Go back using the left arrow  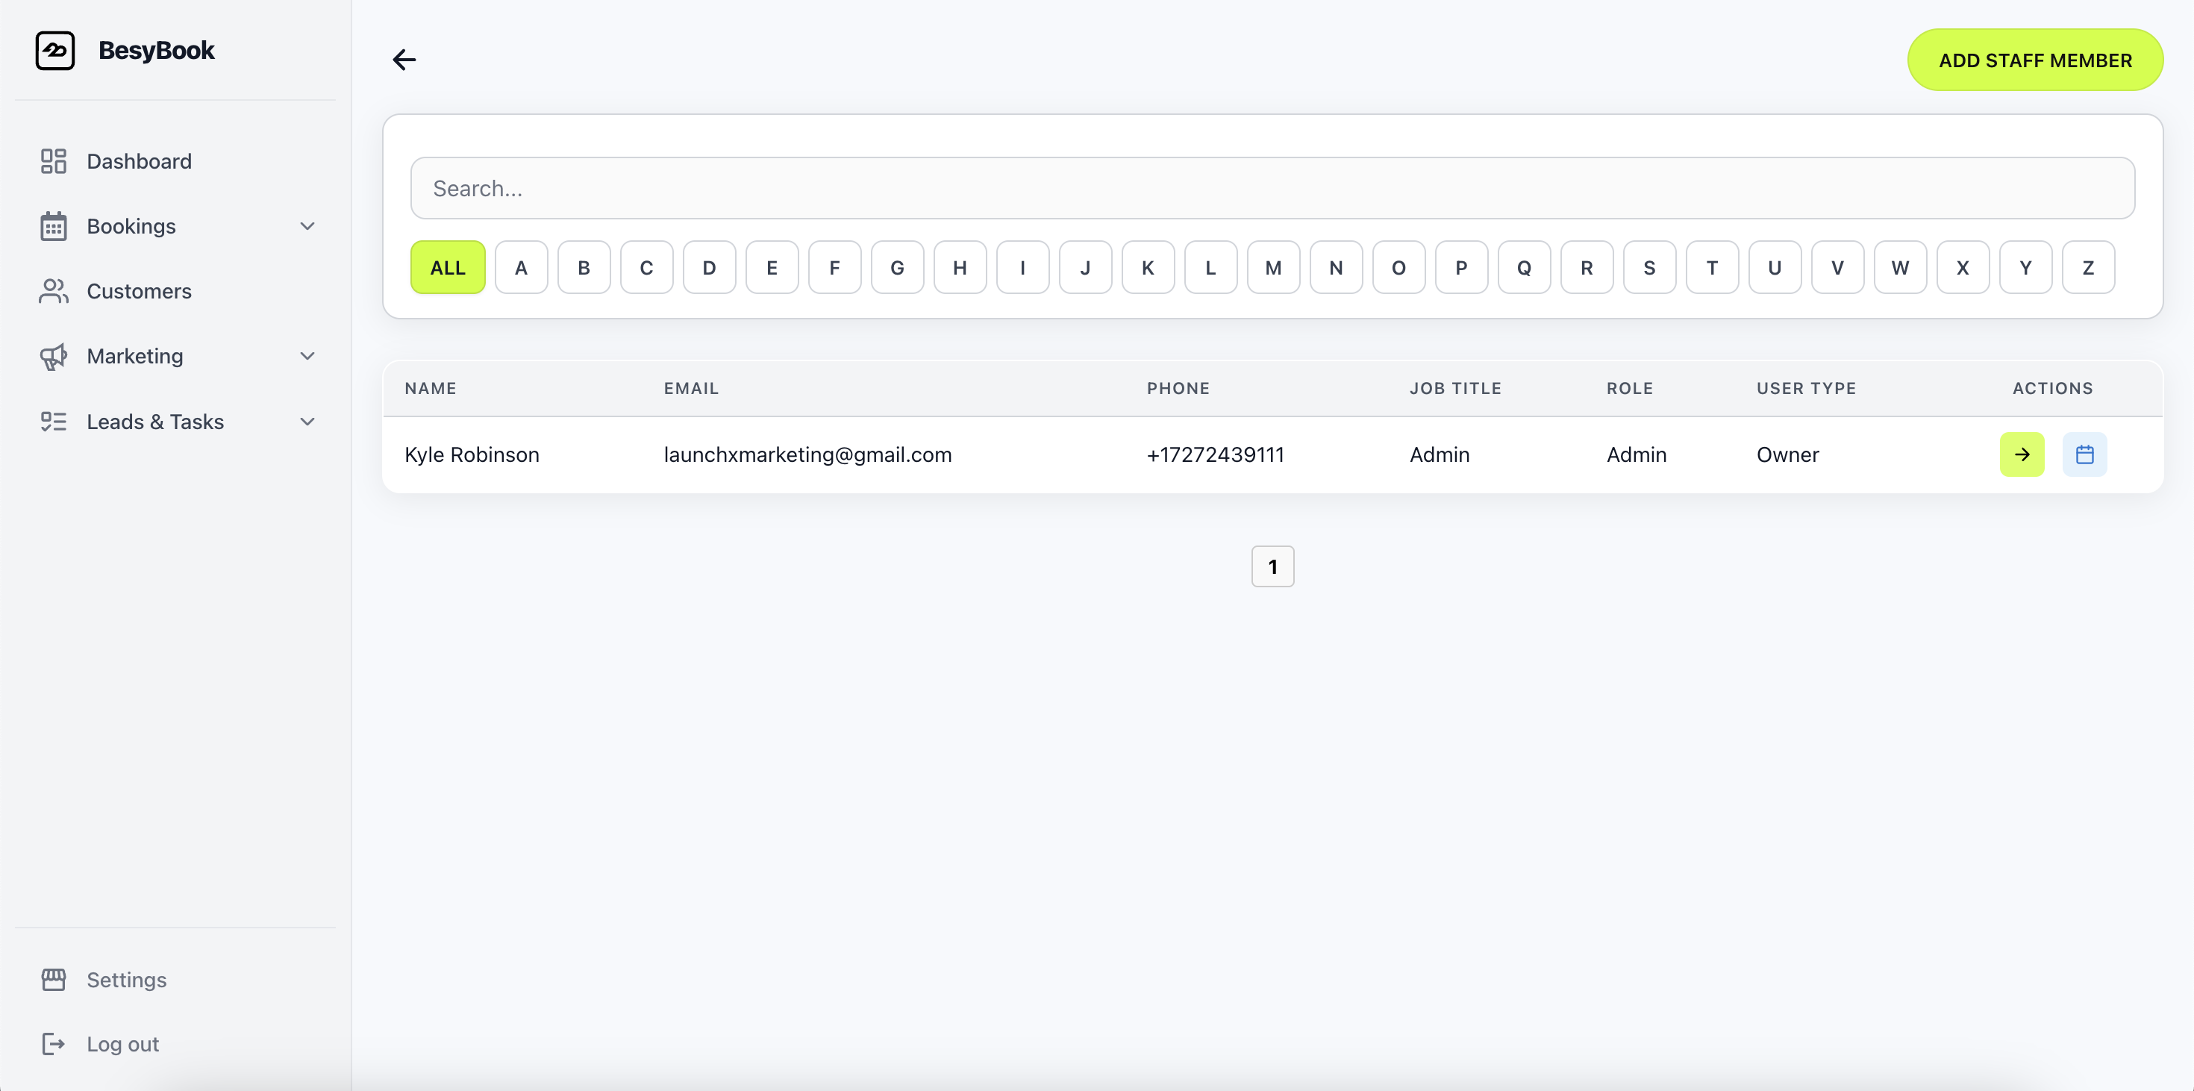[x=404, y=60]
